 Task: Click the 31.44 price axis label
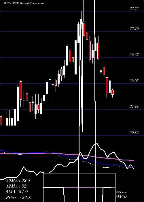pos(134,106)
